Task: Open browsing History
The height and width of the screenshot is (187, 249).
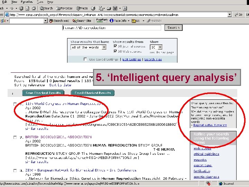Action: coord(93,8)
